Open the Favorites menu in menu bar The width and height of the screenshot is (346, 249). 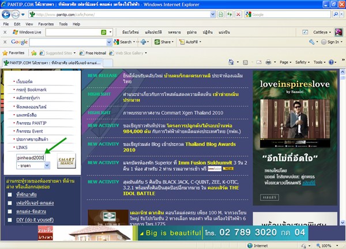tap(46, 24)
